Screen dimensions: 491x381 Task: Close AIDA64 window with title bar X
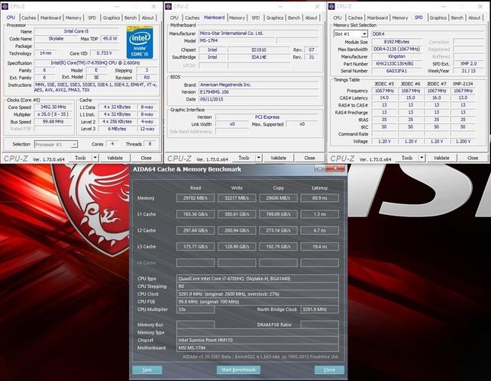tap(337, 168)
